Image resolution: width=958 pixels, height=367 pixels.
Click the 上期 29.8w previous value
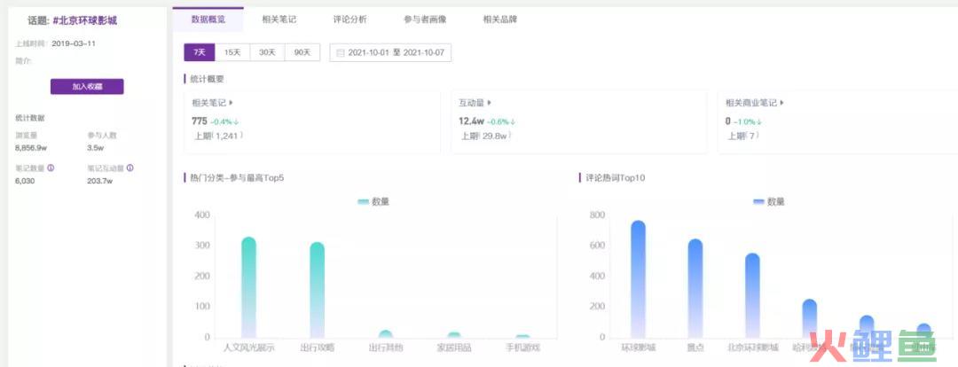pyautogui.click(x=486, y=136)
